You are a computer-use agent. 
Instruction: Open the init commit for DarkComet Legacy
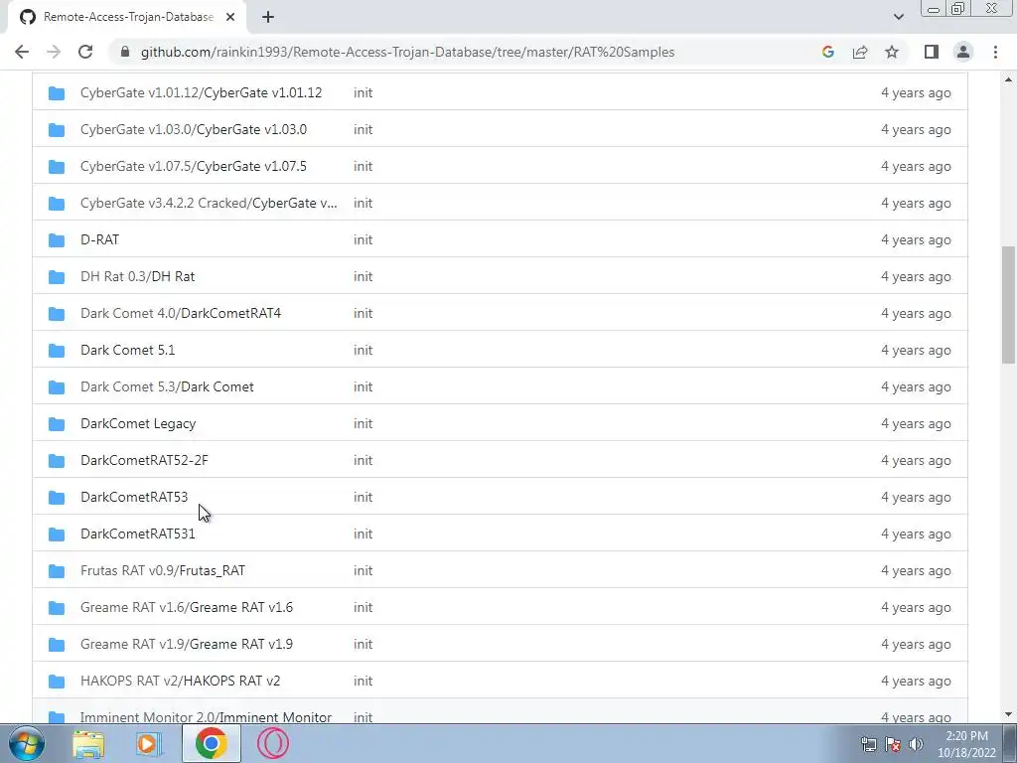pyautogui.click(x=363, y=423)
